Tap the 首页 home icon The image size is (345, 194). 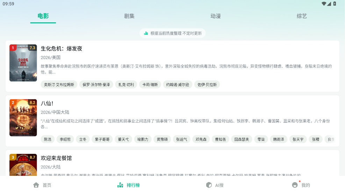[x=36, y=185]
